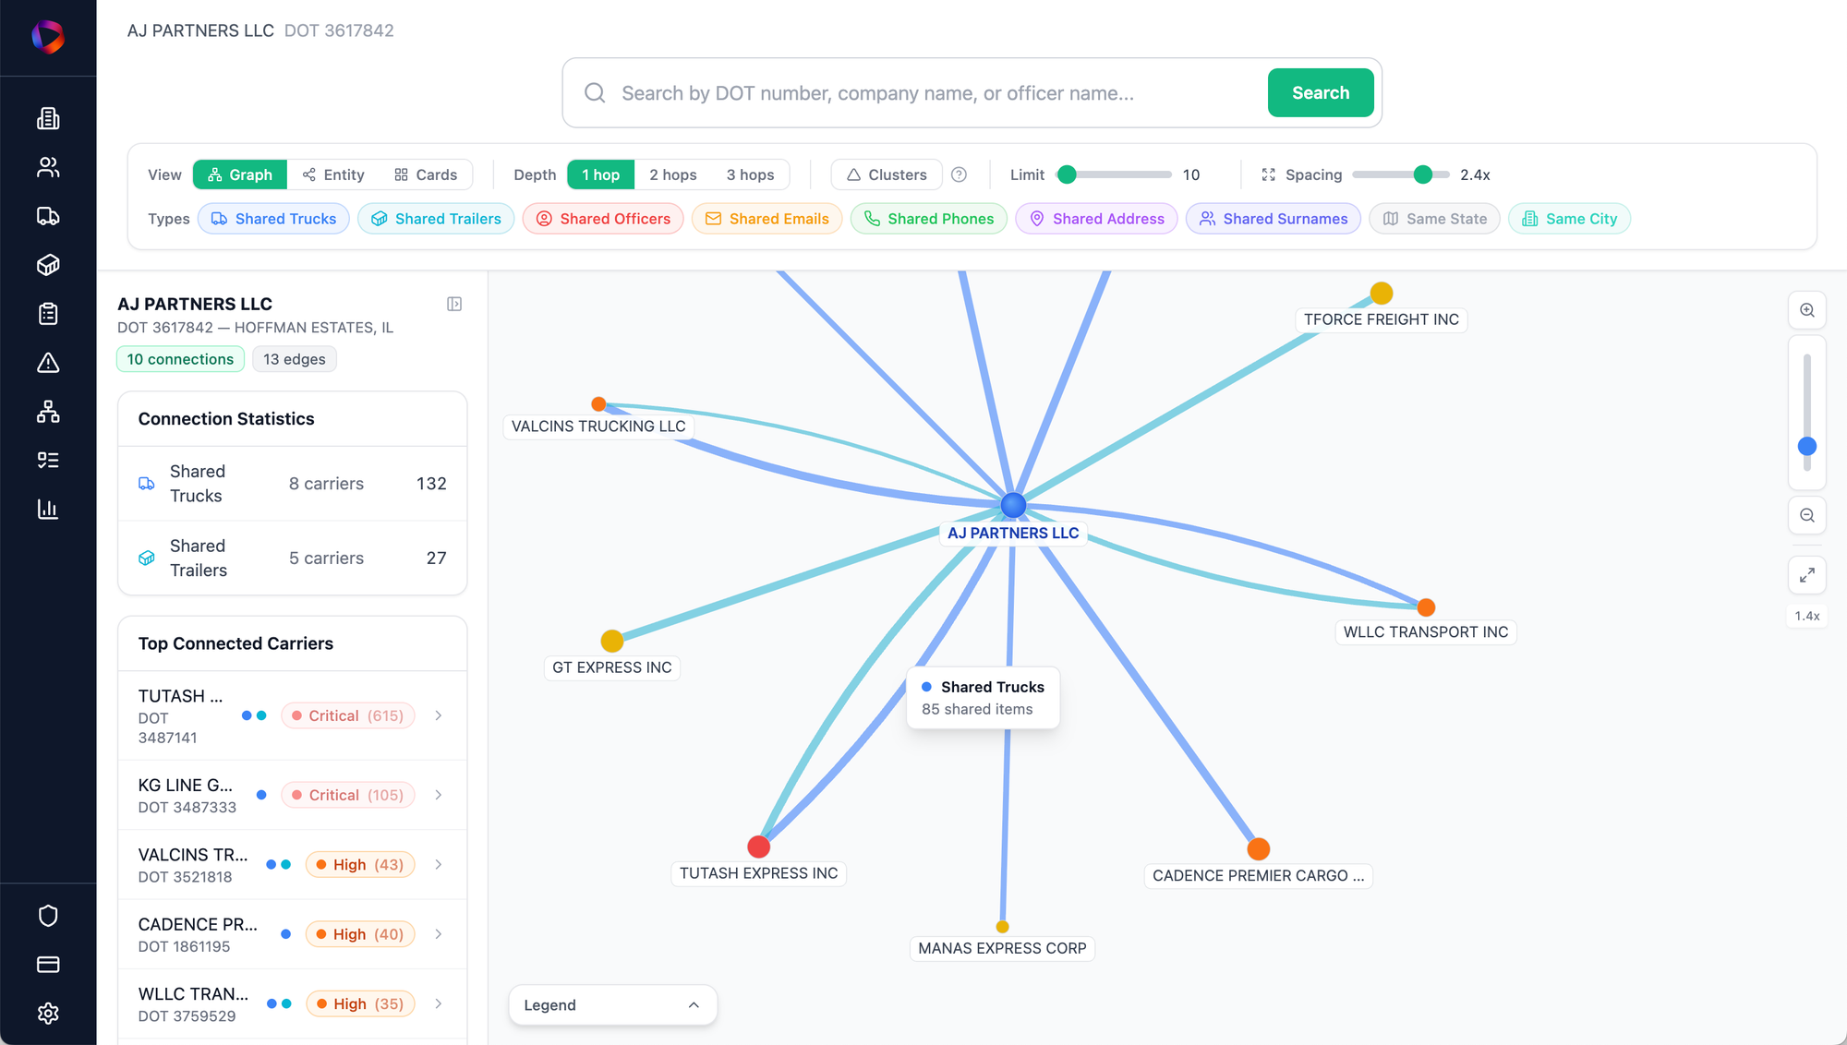Open the bar chart analytics sidebar icon

coord(48,509)
